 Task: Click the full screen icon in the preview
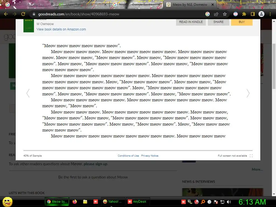pyautogui.click(x=251, y=156)
